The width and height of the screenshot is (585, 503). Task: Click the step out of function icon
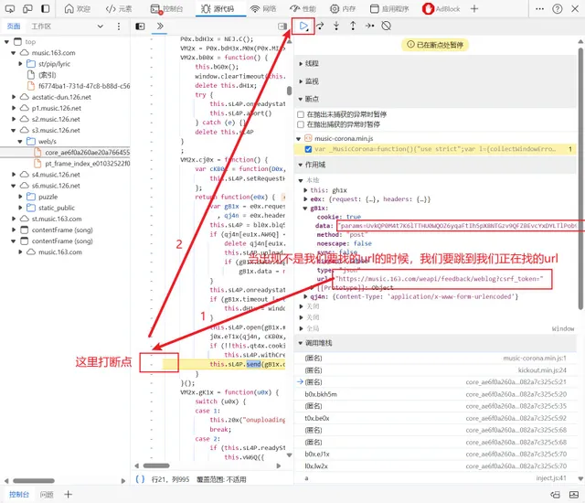pyautogui.click(x=353, y=26)
